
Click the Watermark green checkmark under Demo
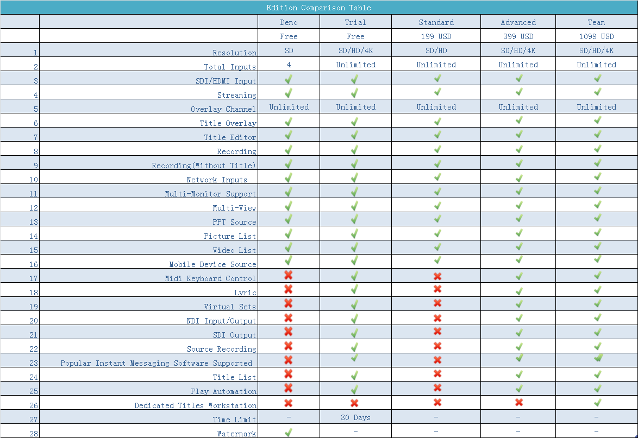[x=288, y=431]
